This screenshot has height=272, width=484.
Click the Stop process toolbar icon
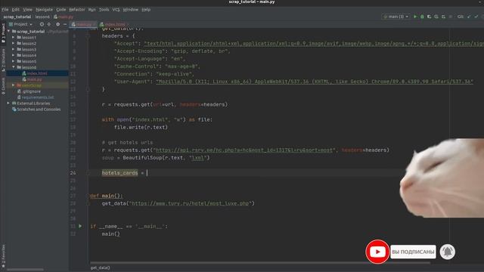pos(451,17)
